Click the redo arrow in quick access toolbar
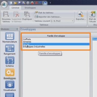Screen dimensions: 97x97 (x=45, y=3)
